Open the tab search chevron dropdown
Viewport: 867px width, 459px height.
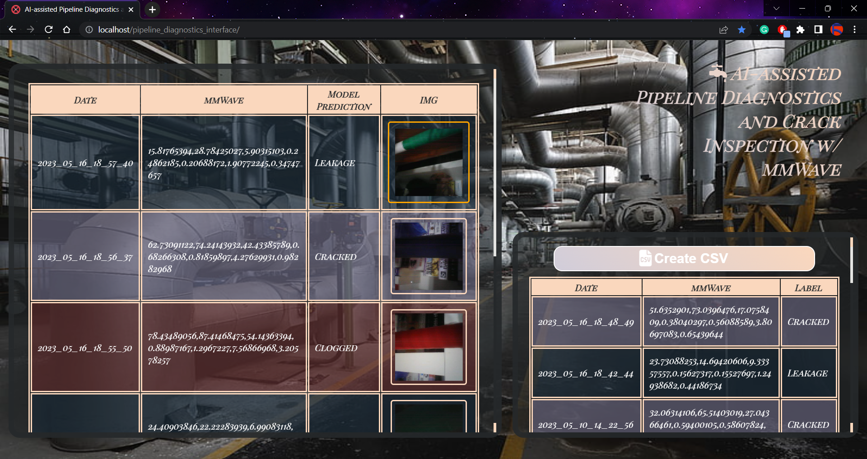(x=776, y=8)
